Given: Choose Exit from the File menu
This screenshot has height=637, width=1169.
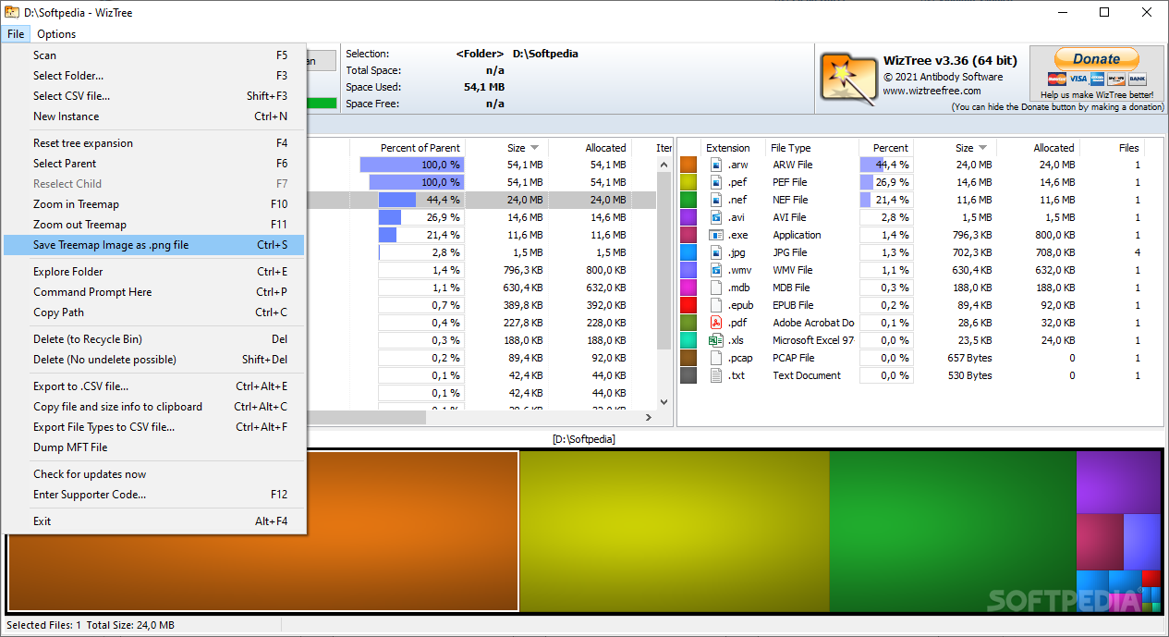Looking at the screenshot, I should click(153, 521).
